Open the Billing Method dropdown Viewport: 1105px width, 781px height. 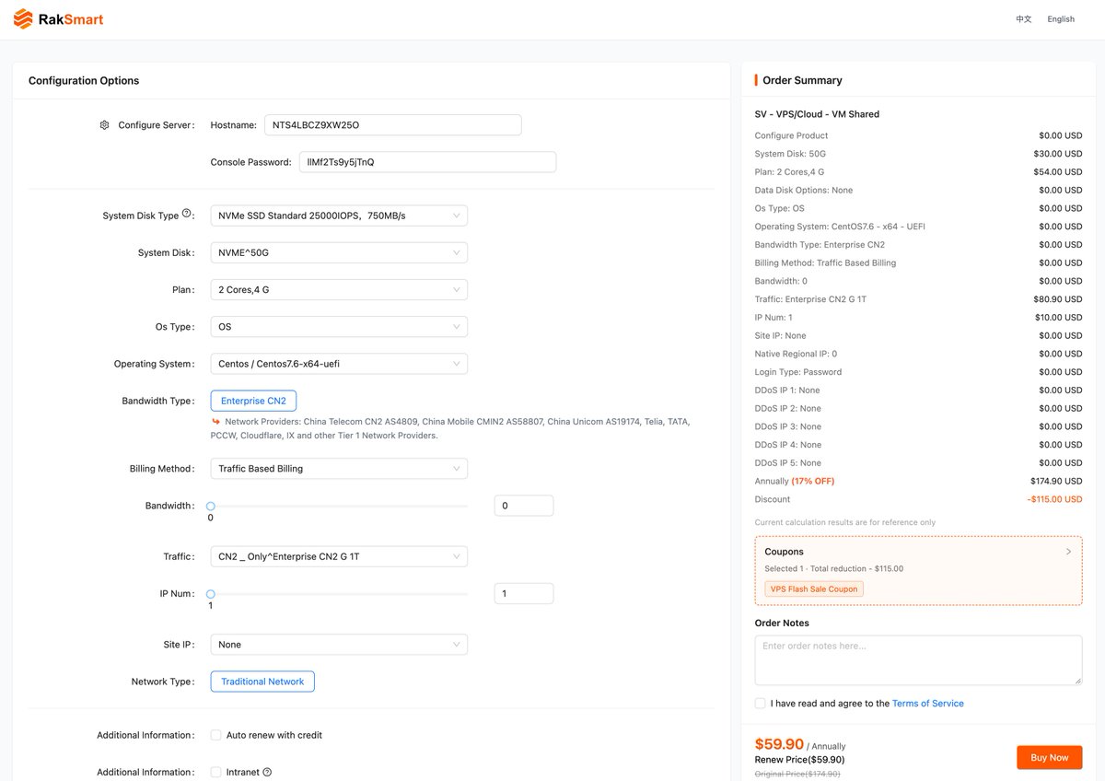(x=339, y=469)
